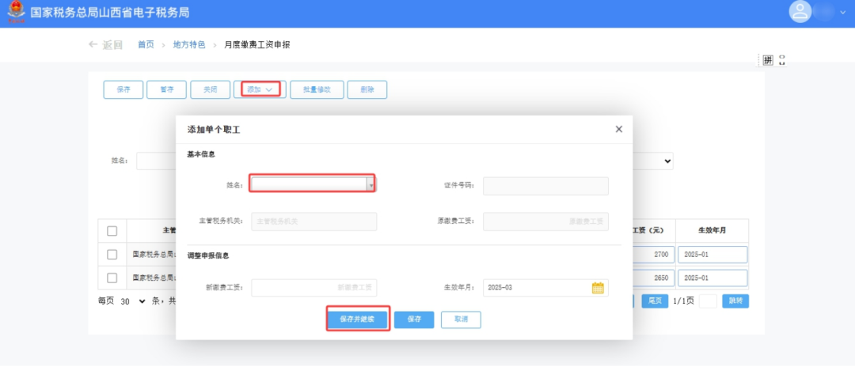Expand the user account dropdown arrow

[x=844, y=13]
